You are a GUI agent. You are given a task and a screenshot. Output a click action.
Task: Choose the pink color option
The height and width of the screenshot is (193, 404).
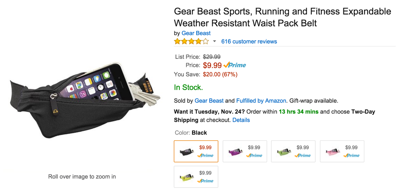(x=342, y=151)
